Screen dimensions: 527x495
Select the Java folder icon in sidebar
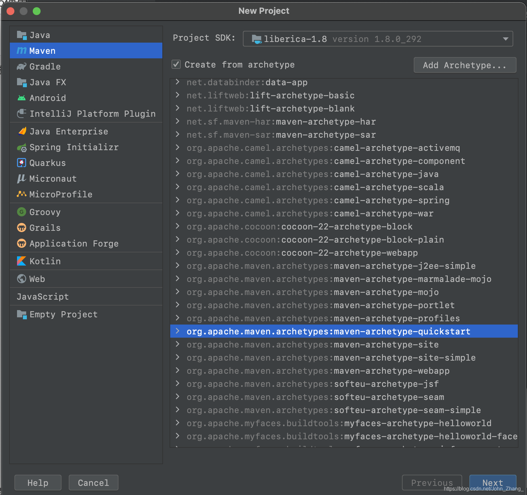(22, 35)
